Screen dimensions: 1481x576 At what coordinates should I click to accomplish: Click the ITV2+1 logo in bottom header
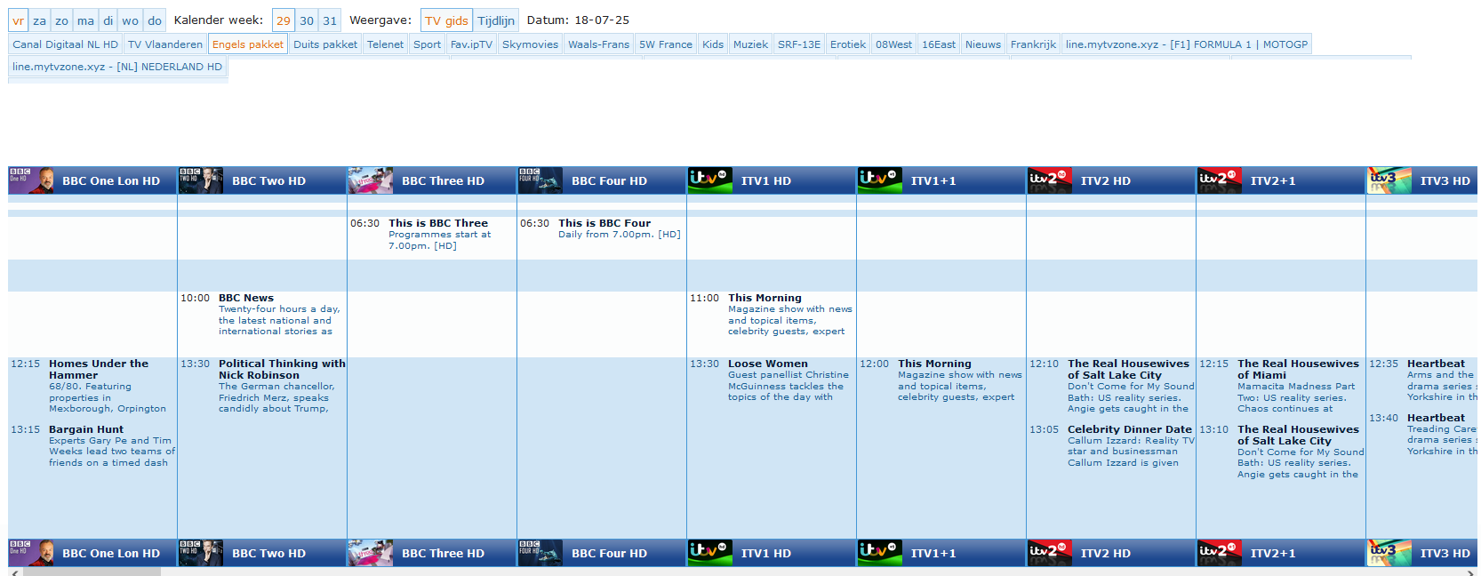click(x=1220, y=553)
